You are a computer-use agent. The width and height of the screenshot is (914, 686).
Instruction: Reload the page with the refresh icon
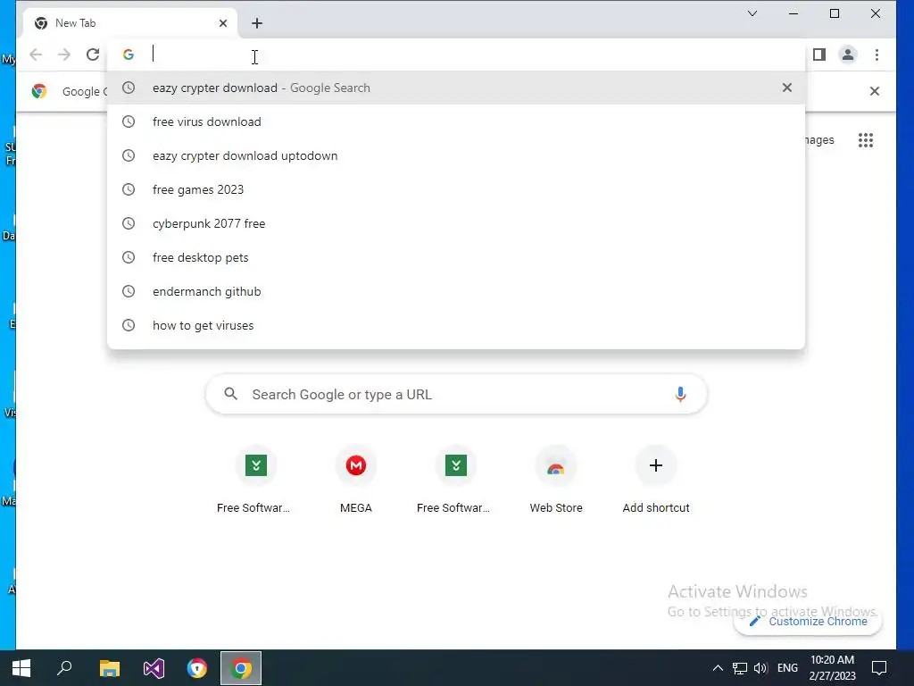[x=93, y=54]
